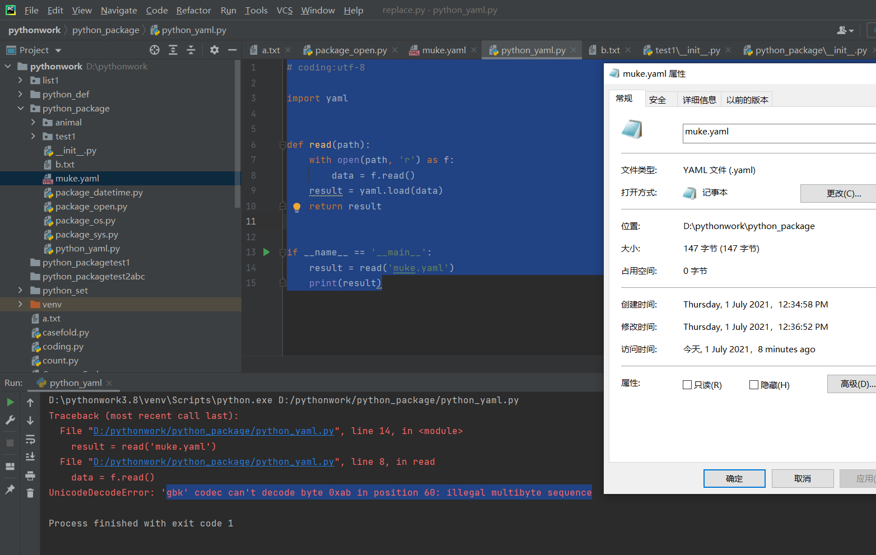Image resolution: width=876 pixels, height=555 pixels.
Task: Click the Collapse All icon in Project toolbar
Action: (191, 50)
